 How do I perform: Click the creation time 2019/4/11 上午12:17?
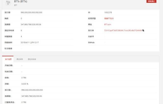click(30, 43)
